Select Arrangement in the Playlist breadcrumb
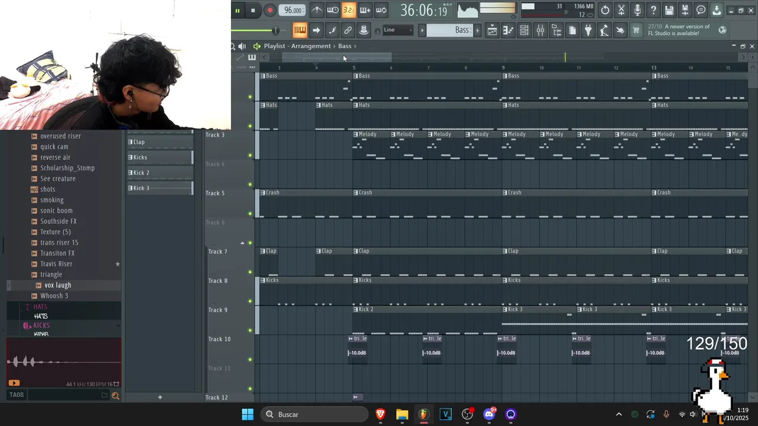The height and width of the screenshot is (426, 758). [x=311, y=46]
